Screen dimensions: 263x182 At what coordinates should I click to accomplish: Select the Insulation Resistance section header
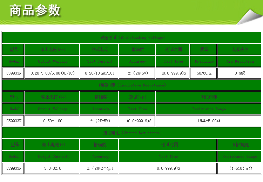(131, 85)
